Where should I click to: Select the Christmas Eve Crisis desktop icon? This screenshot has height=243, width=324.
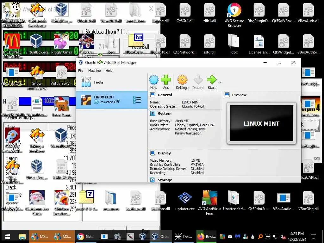[x=37, y=203]
